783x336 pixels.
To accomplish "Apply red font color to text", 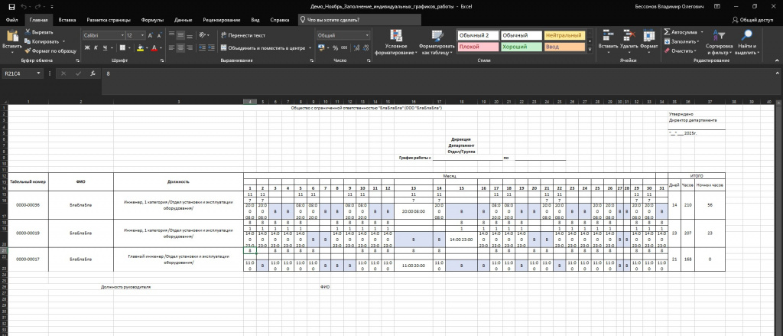I will tap(154, 48).
